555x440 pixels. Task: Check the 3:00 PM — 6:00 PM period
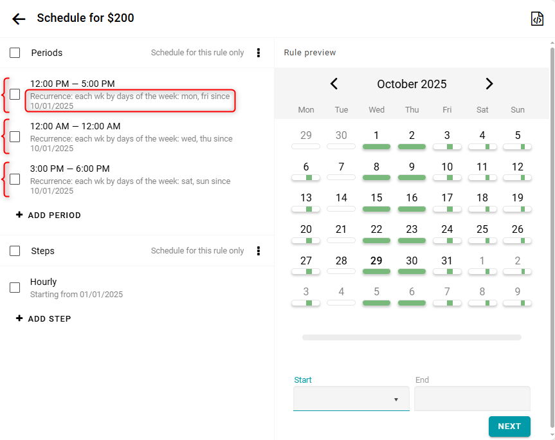[15, 179]
